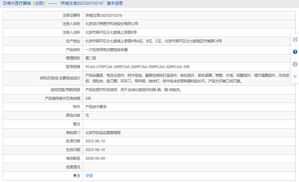This screenshot has width=299, height=182.
Task: Select expiry date 2030-06-09
Action: pos(95,158)
